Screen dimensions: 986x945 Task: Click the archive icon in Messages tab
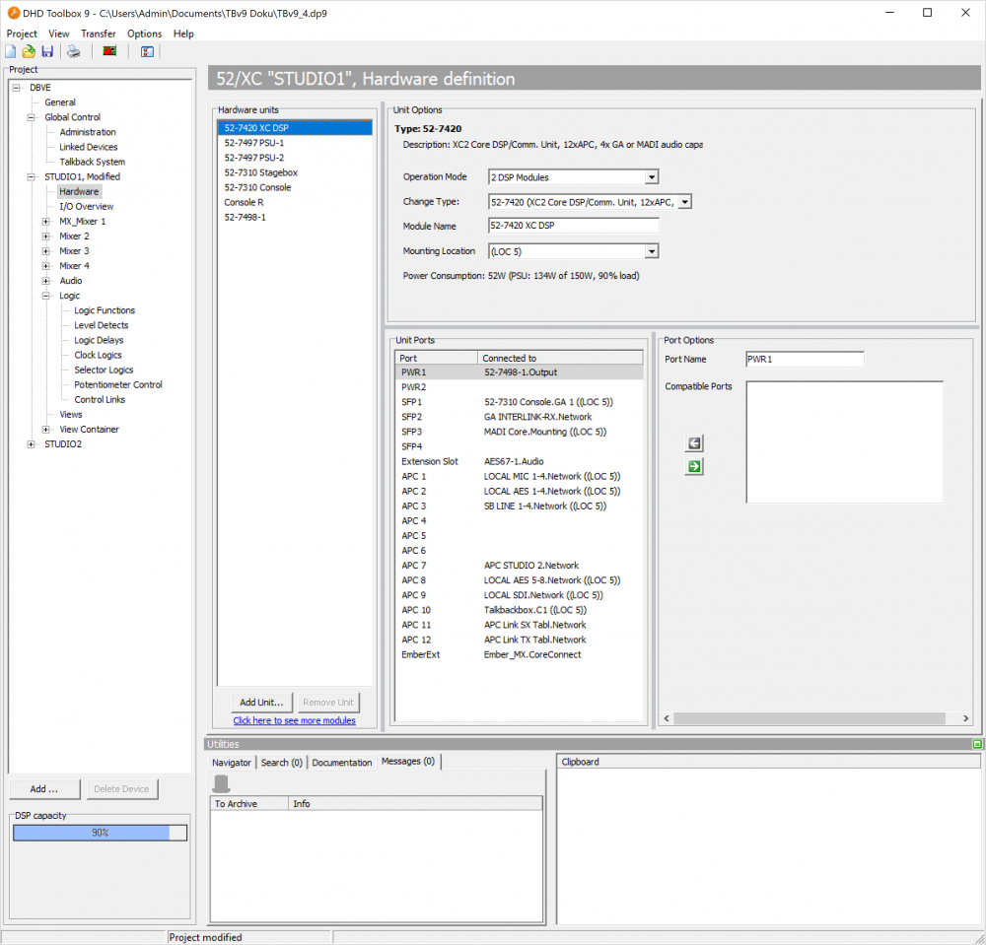(x=222, y=783)
